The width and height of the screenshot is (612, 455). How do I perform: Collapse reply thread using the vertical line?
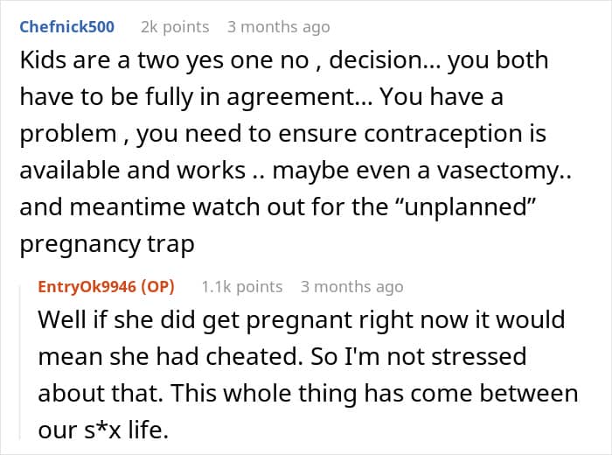pyautogui.click(x=20, y=362)
